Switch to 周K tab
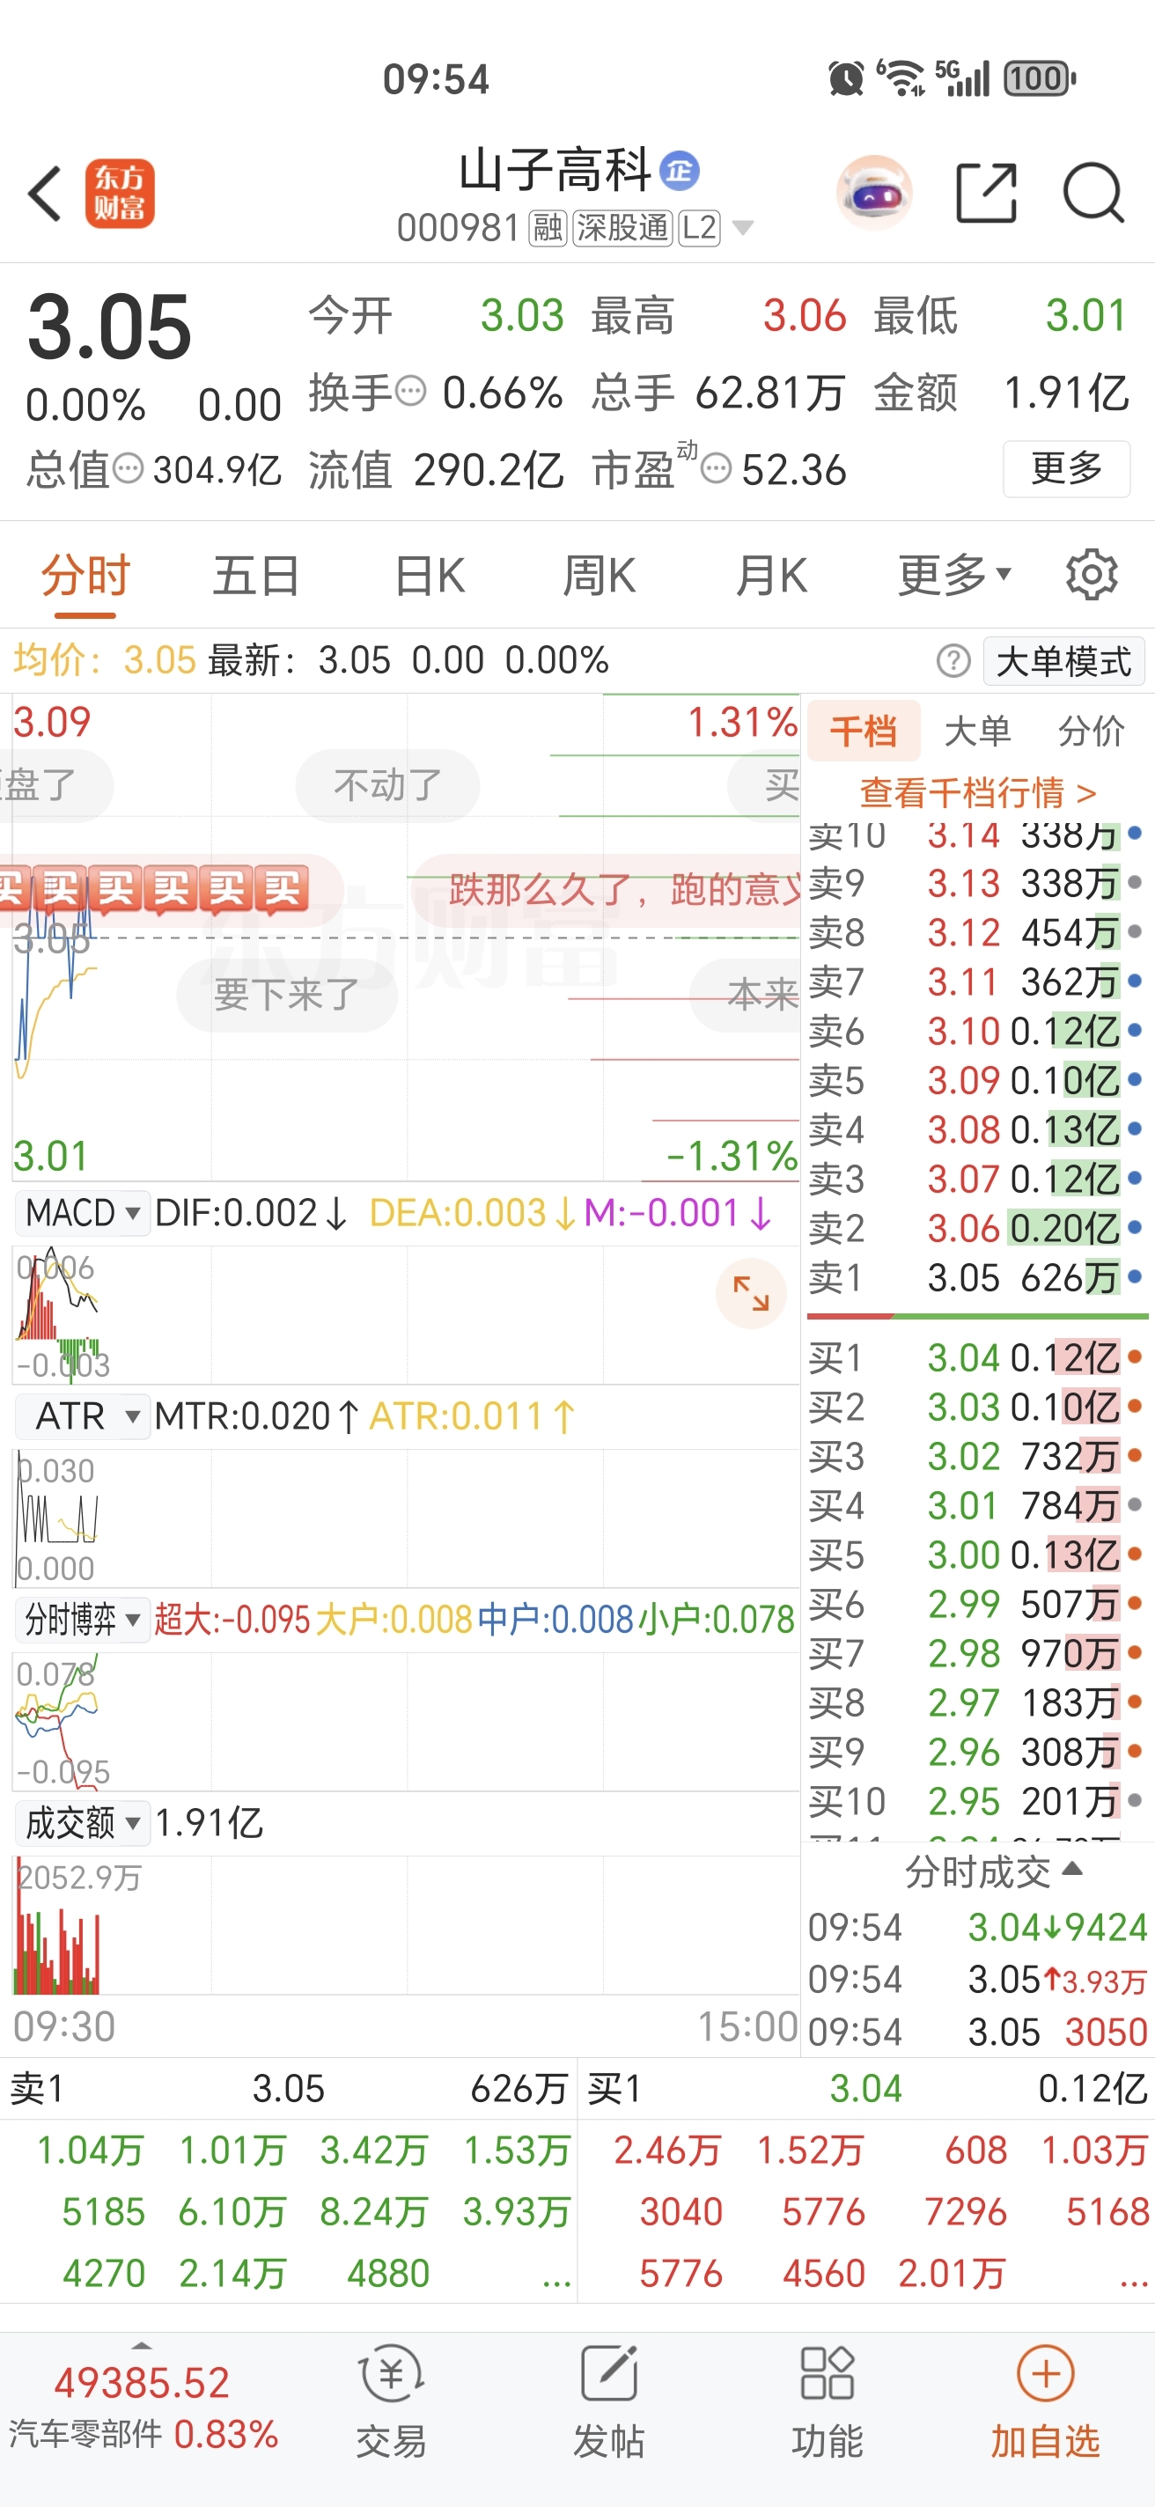Image resolution: width=1155 pixels, height=2507 pixels. tap(600, 575)
